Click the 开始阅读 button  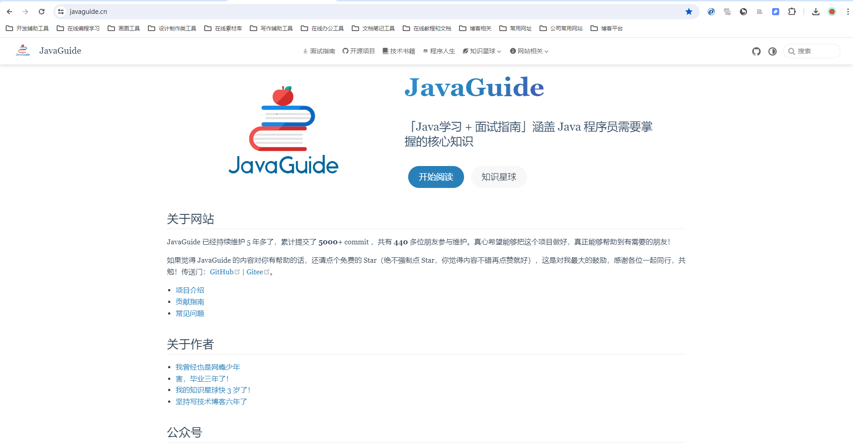click(436, 177)
